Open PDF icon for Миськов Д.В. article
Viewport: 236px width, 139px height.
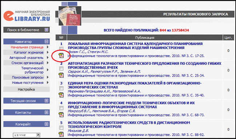61,134
